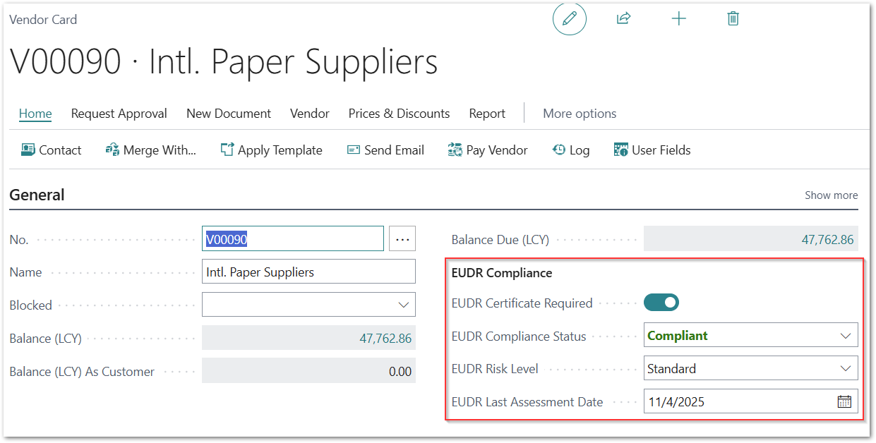Click the pencil edit icon
876x443 pixels.
(x=569, y=19)
